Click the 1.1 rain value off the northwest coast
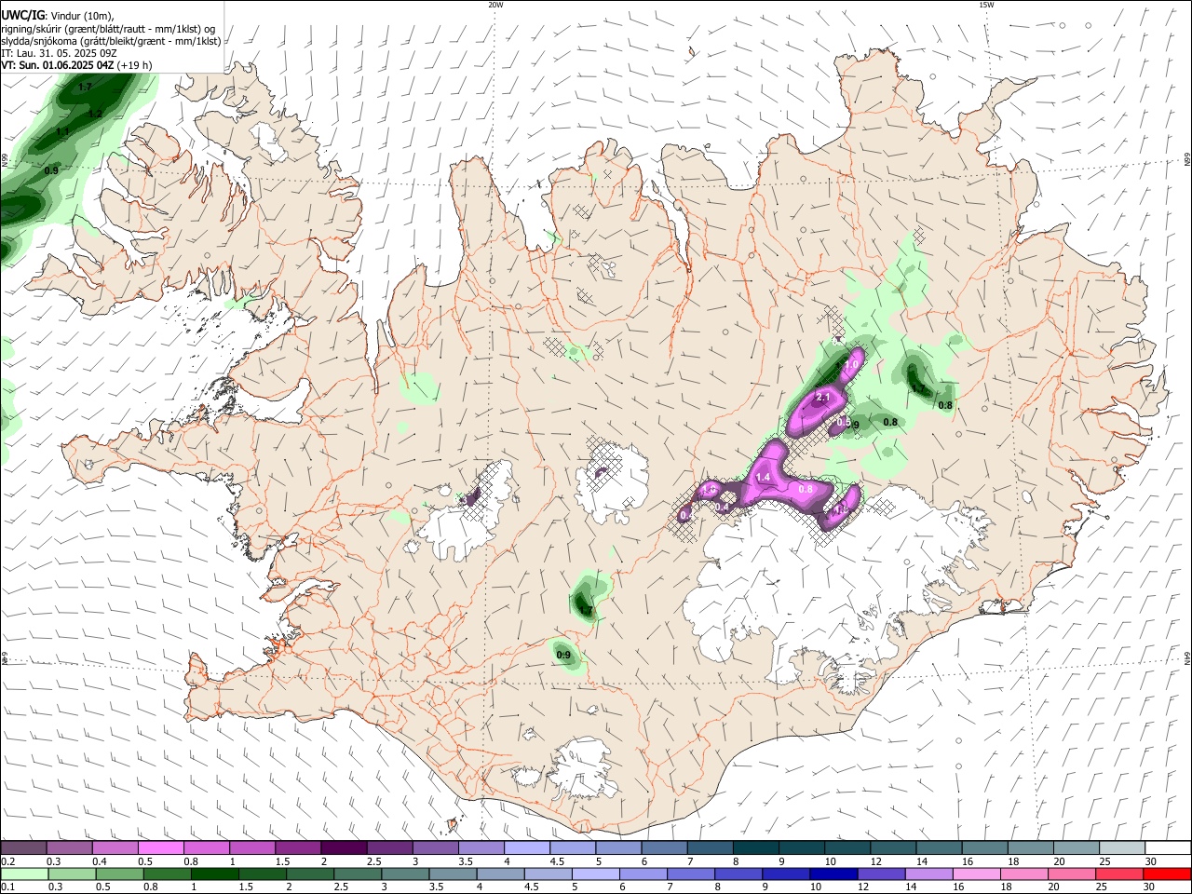 (x=62, y=132)
